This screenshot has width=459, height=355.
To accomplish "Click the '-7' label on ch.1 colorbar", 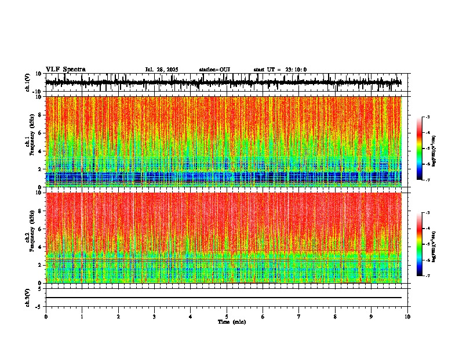I will [427, 180].
